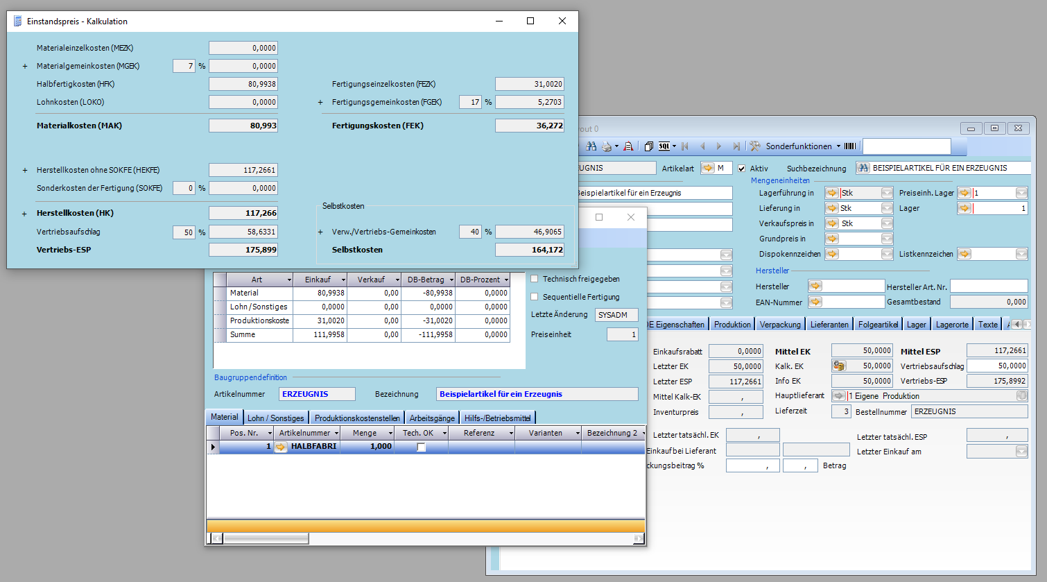The height and width of the screenshot is (582, 1047).
Task: Click the barcode icon beside Sonderfunktionen
Action: point(850,146)
